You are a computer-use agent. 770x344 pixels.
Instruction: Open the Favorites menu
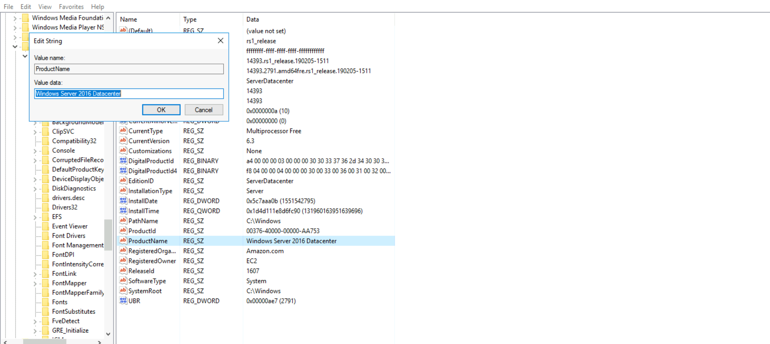click(x=71, y=7)
